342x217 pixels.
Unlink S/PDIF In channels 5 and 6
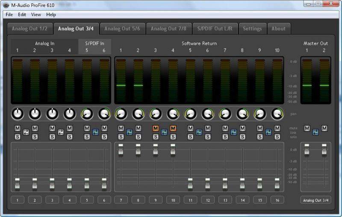(95, 132)
